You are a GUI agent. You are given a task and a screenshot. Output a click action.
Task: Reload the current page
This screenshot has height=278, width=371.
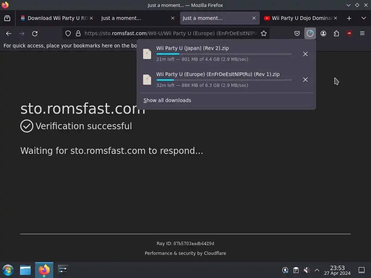pos(35,34)
